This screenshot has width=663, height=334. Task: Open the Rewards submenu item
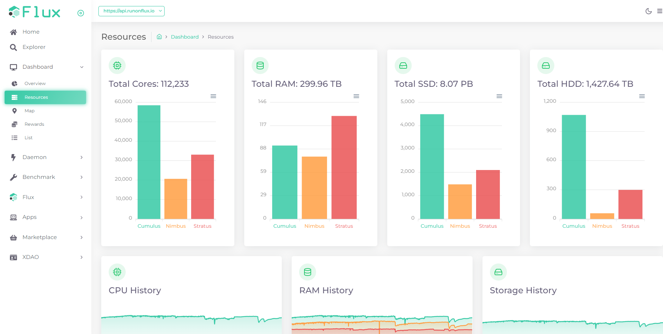(x=45, y=124)
